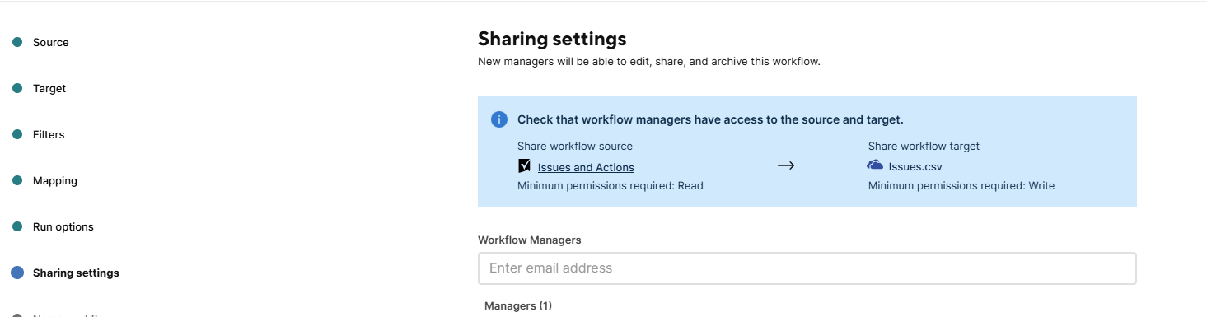Open the Issues and Actions source link
The width and height of the screenshot is (1207, 317).
pos(586,167)
